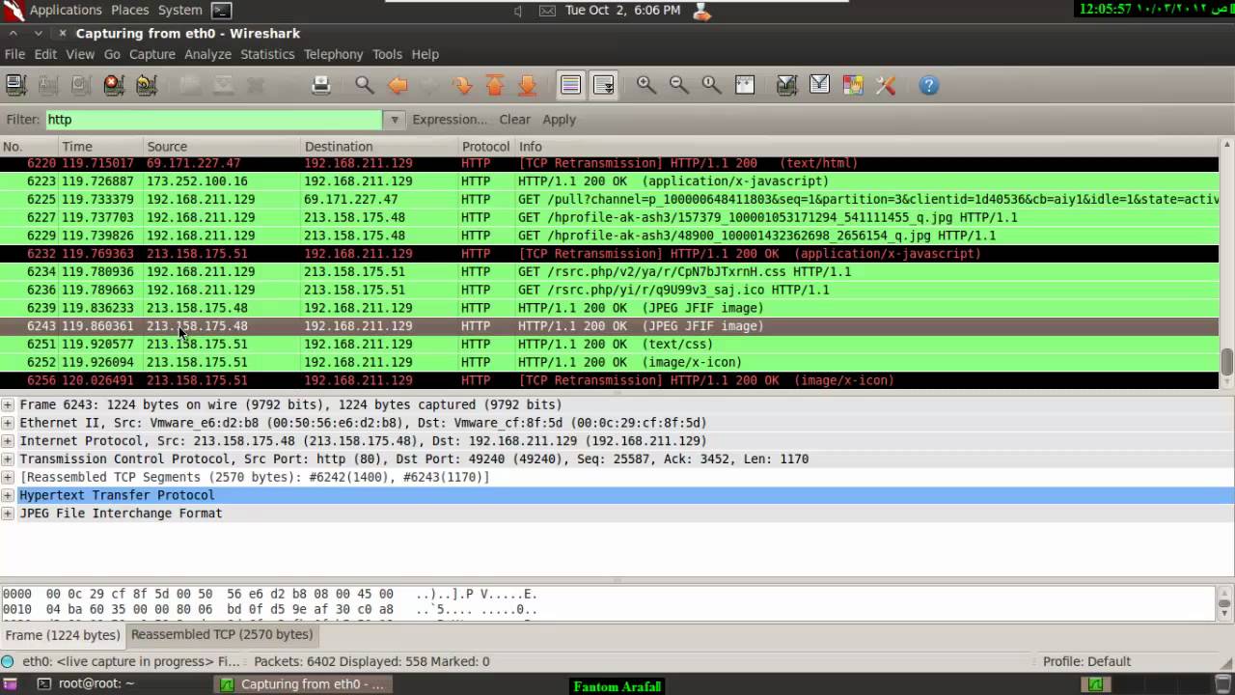Select packet 6251 text/css response row

pyautogui.click(x=610, y=345)
